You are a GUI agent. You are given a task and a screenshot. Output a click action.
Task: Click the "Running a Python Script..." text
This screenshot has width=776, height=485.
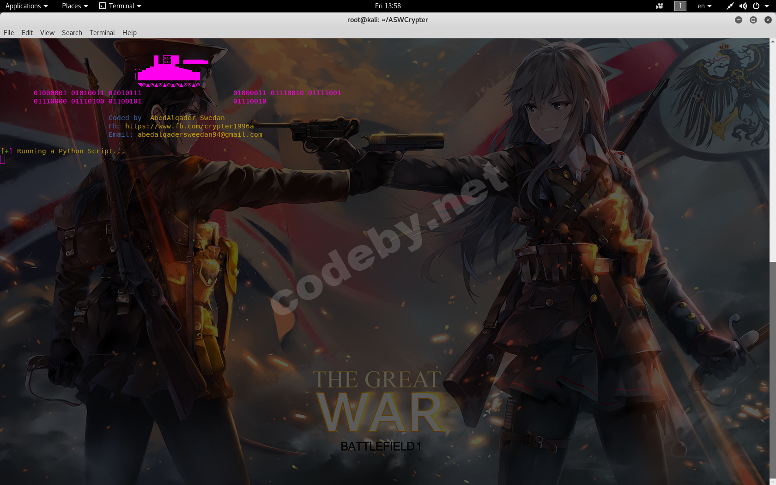click(71, 151)
